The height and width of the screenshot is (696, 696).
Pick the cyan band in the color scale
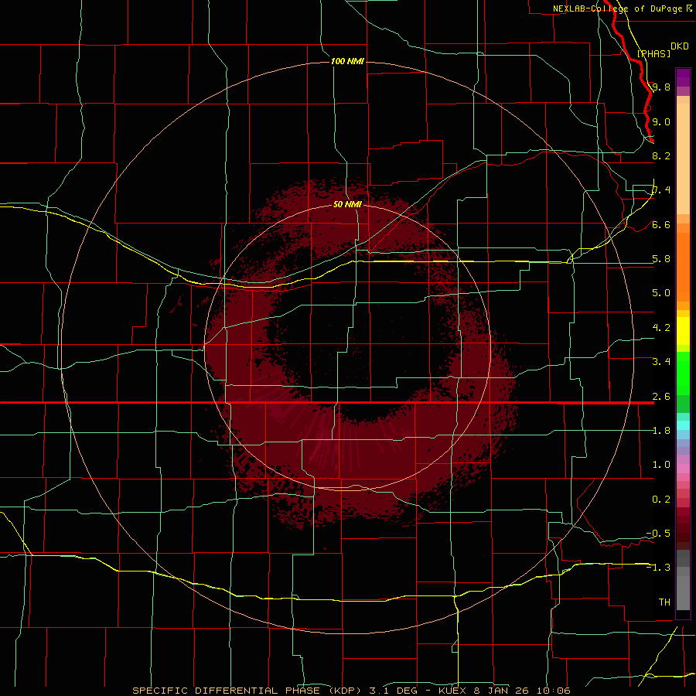[x=683, y=425]
